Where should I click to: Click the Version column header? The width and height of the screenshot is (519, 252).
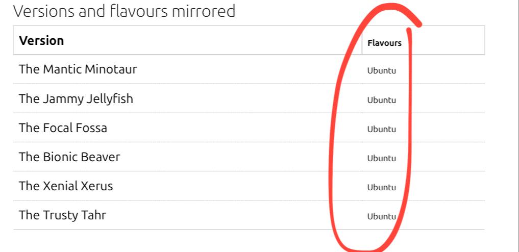[x=41, y=41]
